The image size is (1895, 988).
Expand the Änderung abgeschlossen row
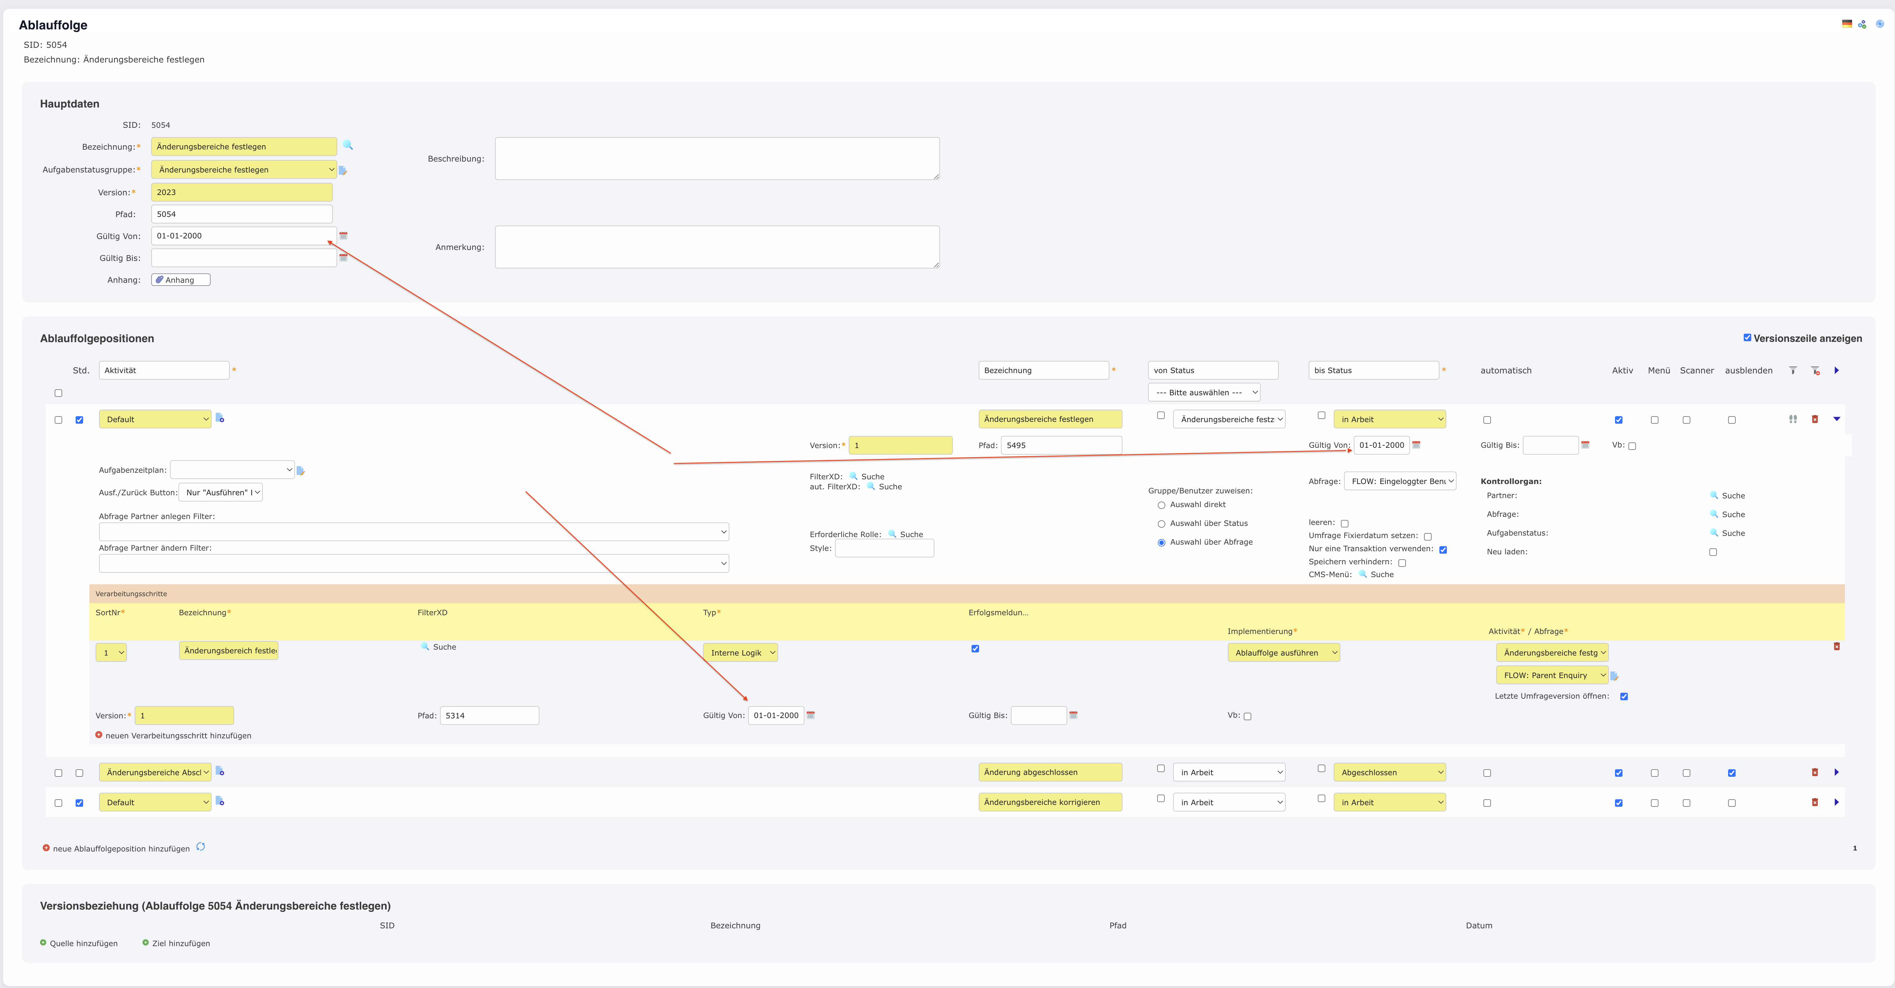[x=1836, y=772]
